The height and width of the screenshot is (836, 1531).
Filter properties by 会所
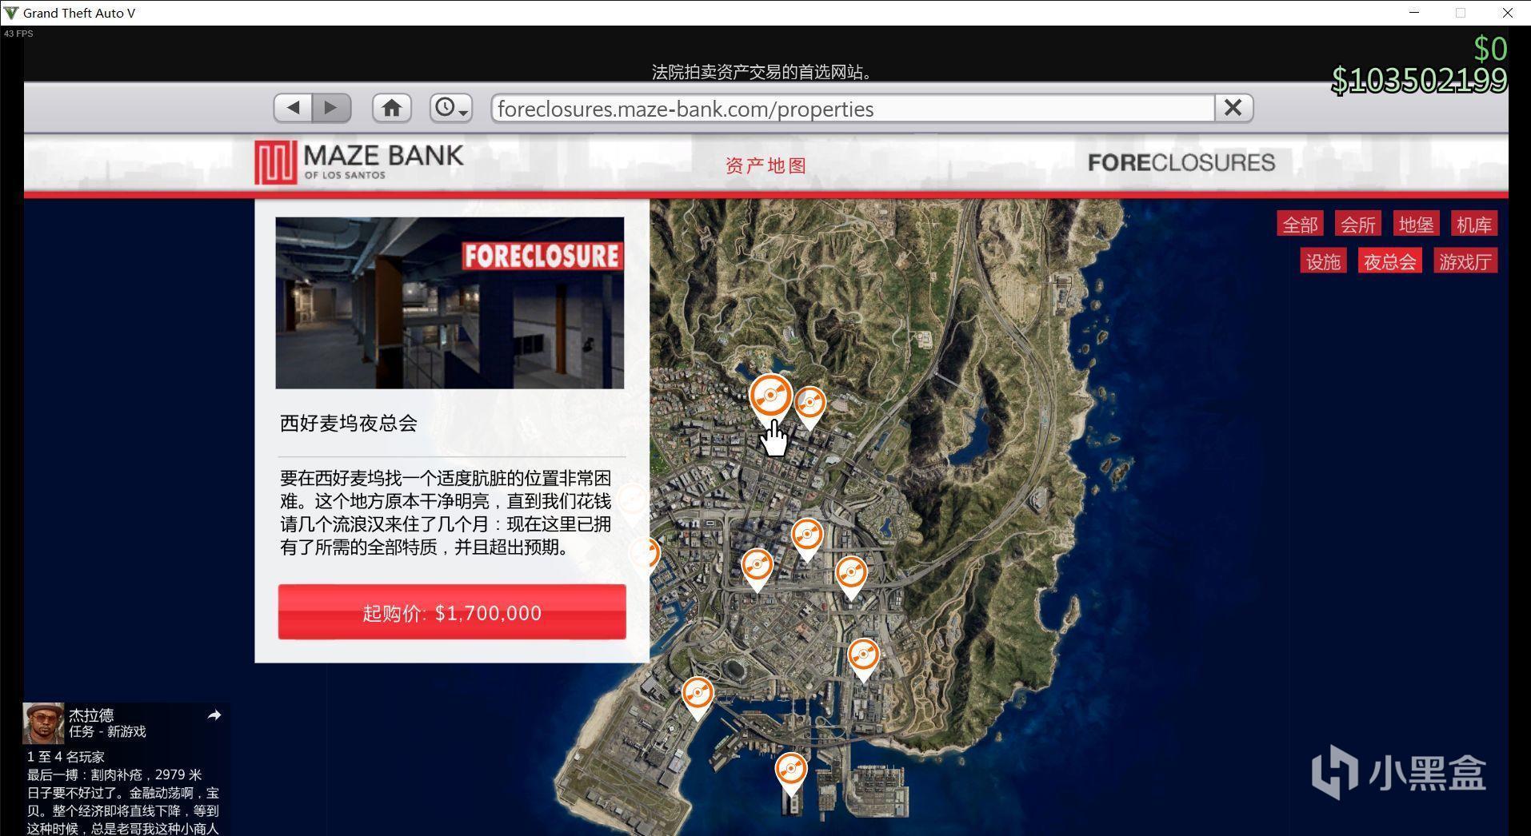(x=1358, y=225)
